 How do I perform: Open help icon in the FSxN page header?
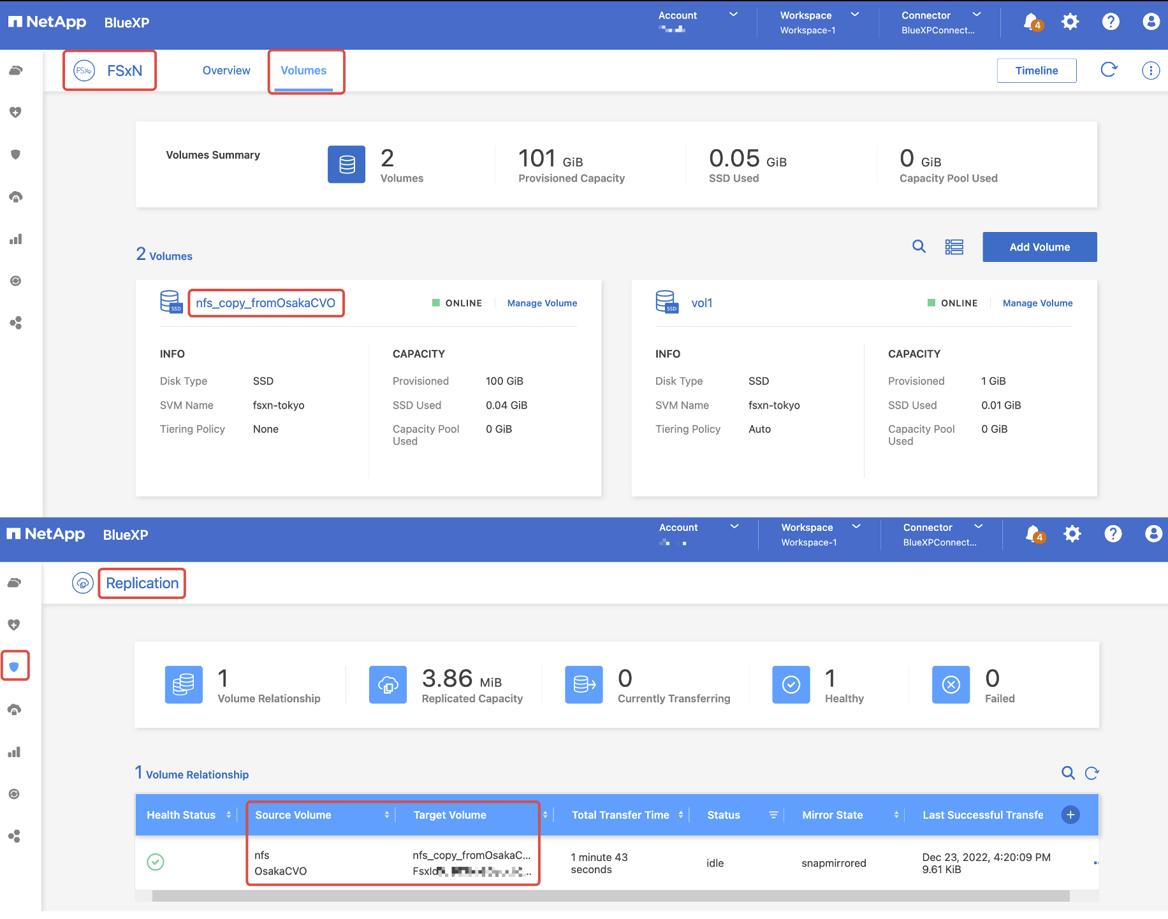1111,22
